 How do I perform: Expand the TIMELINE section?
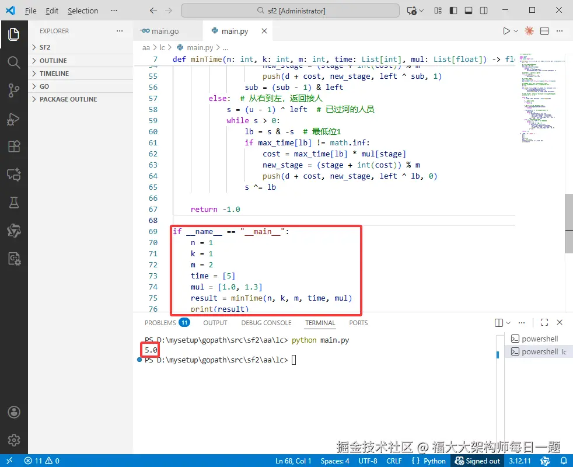[x=81, y=74]
